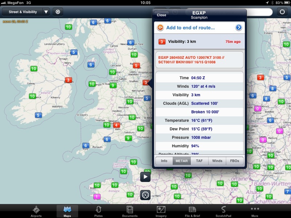This screenshot has width=291, height=218.
Task: Select the FBOs tab
Action: point(235,161)
